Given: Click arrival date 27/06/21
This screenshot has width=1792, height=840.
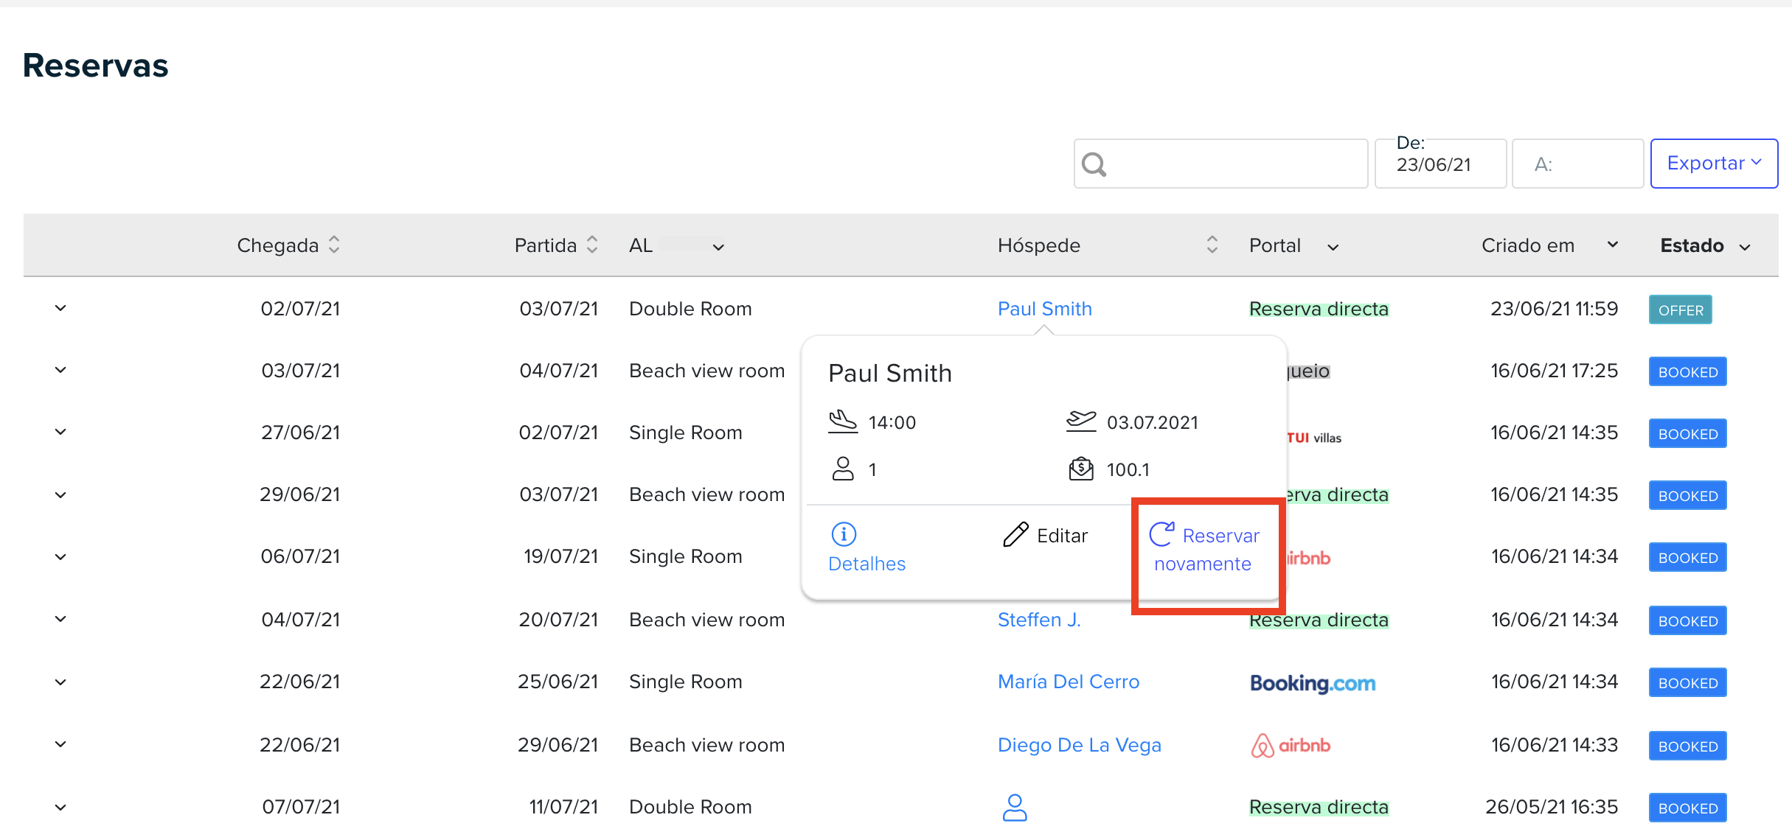Looking at the screenshot, I should pyautogui.click(x=301, y=433).
